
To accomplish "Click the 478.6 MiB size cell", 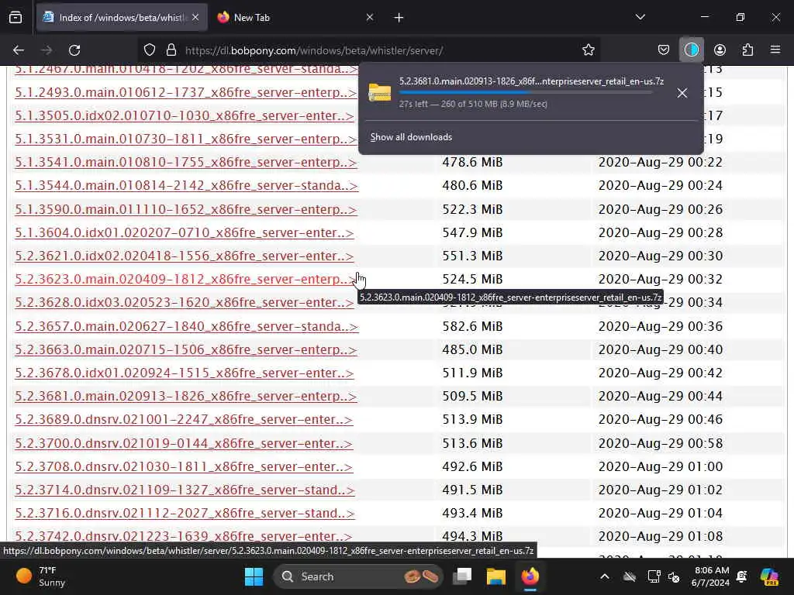I will pyautogui.click(x=472, y=163).
